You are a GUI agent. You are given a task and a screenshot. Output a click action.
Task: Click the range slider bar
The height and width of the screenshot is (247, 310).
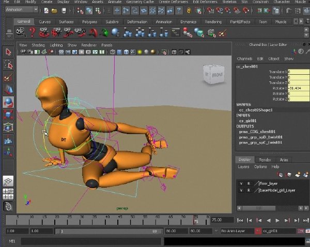pyautogui.click(x=109, y=231)
